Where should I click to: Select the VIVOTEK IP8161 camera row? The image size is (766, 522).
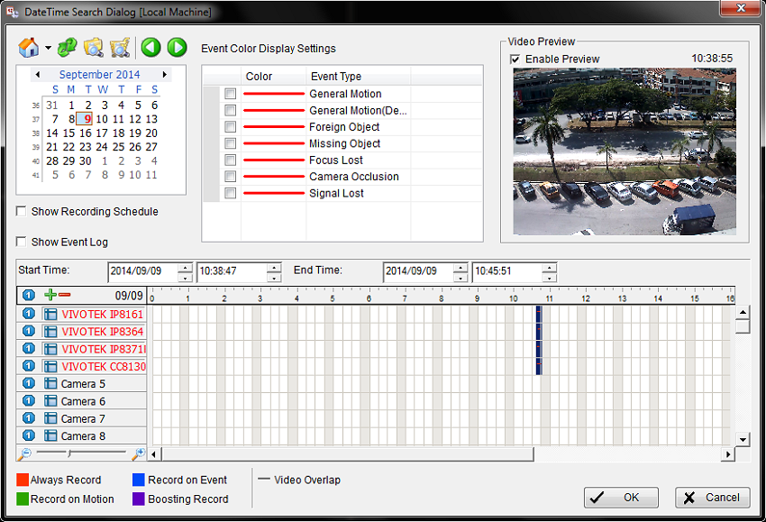pos(102,315)
